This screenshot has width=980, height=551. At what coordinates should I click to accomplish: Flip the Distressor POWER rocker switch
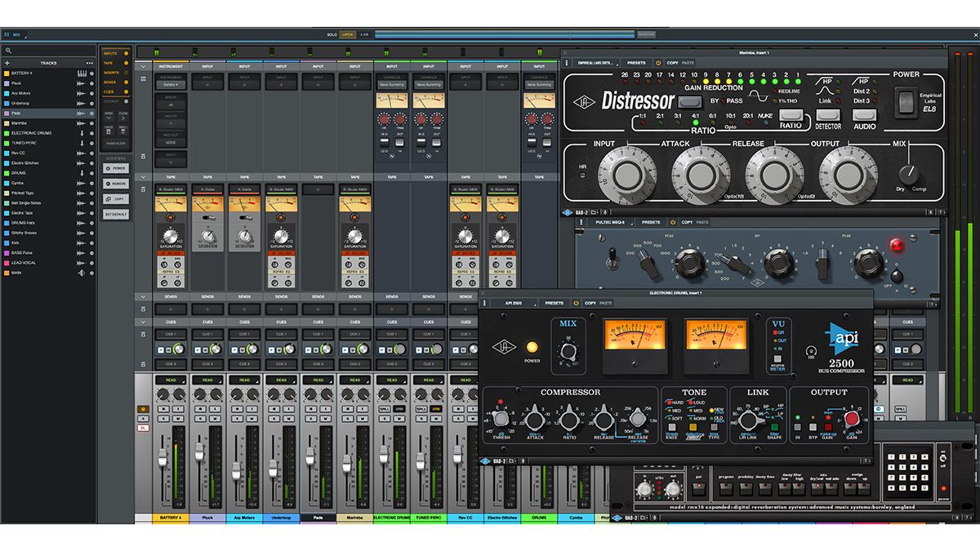click(906, 102)
